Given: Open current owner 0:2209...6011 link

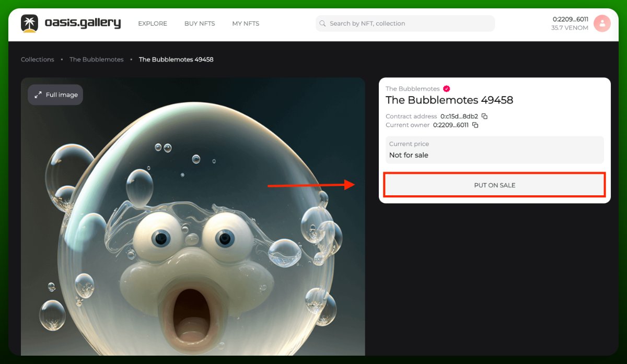Looking at the screenshot, I should click(451, 125).
